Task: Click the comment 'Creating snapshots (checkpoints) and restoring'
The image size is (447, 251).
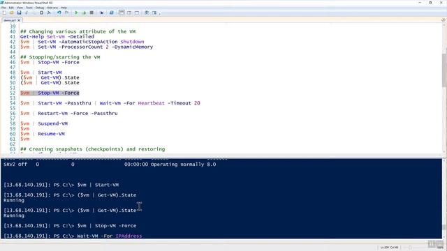Action: click(x=97, y=149)
